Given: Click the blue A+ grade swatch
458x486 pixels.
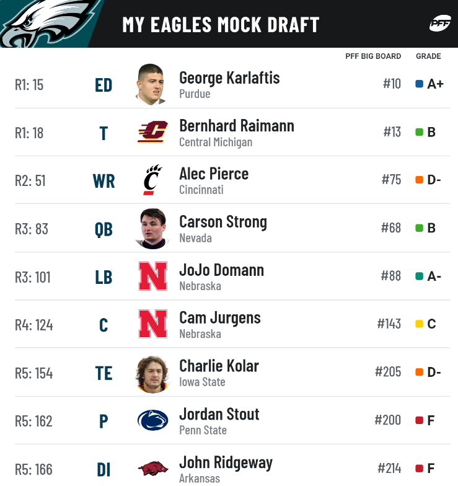Looking at the screenshot, I should 420,84.
